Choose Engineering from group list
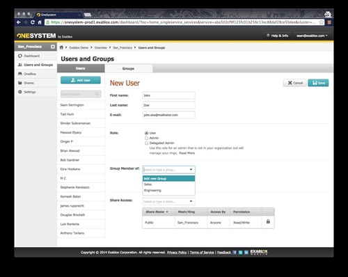 tap(168, 191)
